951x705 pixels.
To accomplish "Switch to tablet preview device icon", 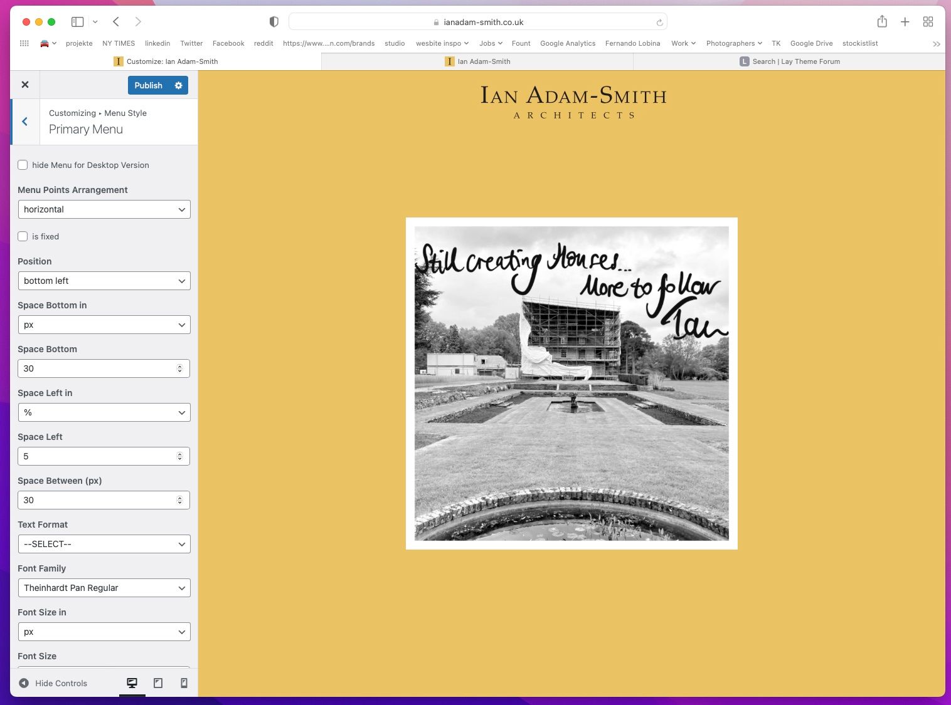I will [x=158, y=683].
